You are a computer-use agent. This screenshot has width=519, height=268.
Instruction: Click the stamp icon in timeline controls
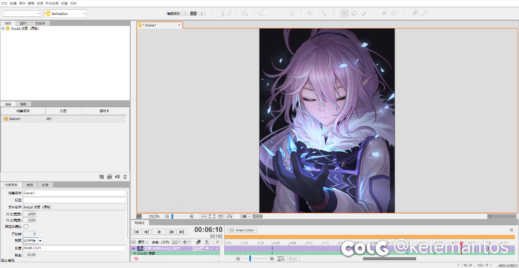(207, 242)
